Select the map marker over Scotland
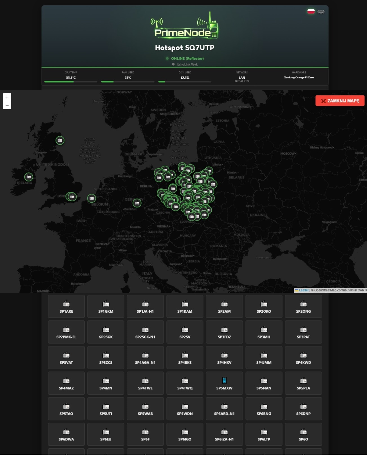 (x=60, y=140)
